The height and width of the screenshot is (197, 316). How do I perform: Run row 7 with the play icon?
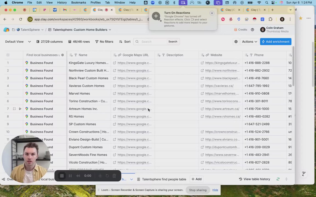point(20,109)
